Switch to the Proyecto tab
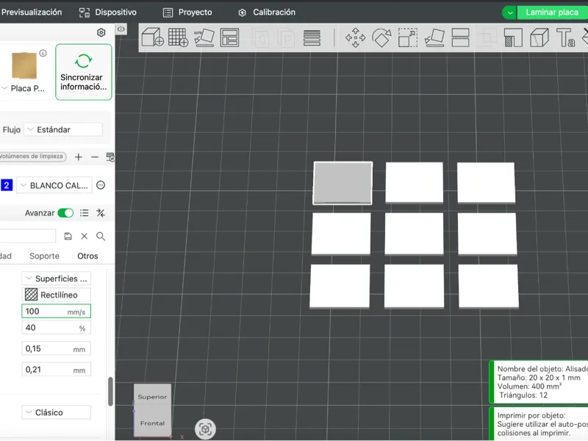The height and width of the screenshot is (441, 588). tap(188, 12)
